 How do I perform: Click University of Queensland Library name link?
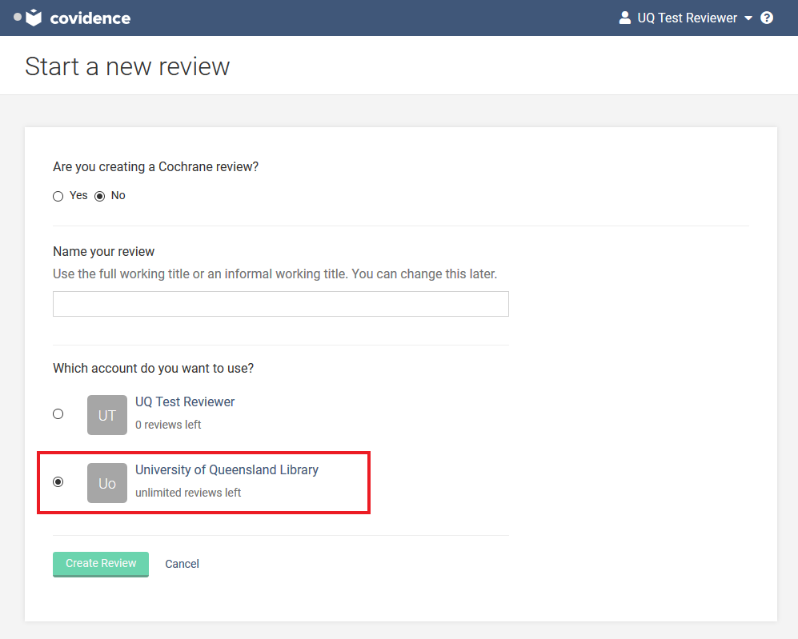[x=227, y=469]
